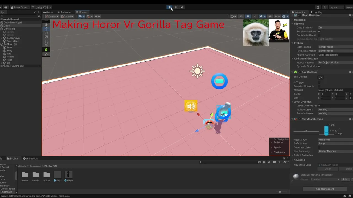Select Gorilla Rig in hierarchy
Screen dimensions: 353x198
coord(9,29)
